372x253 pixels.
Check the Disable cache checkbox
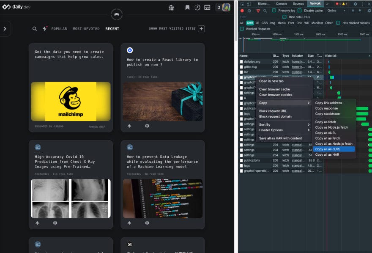pos(299,10)
